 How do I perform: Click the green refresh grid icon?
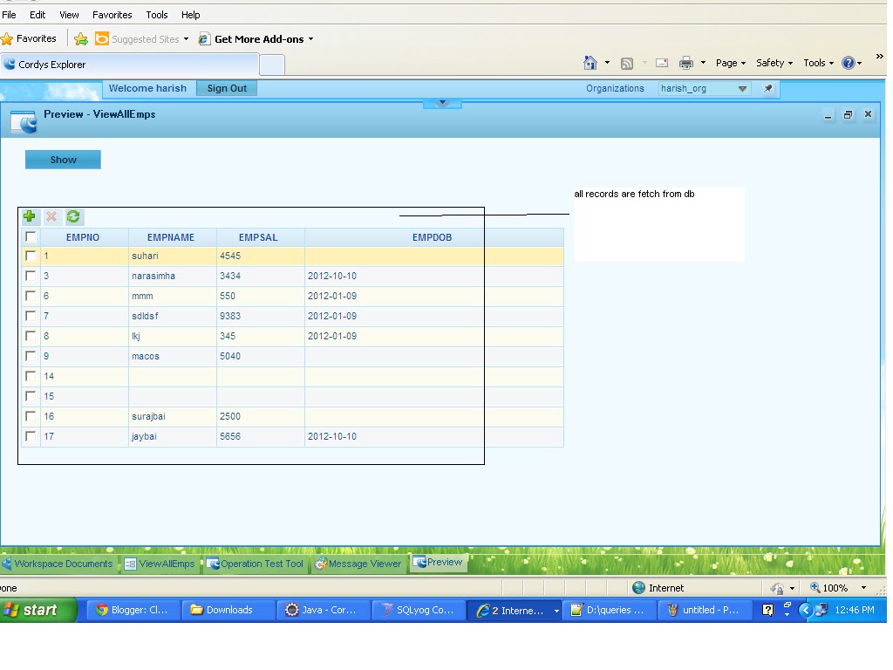(73, 216)
